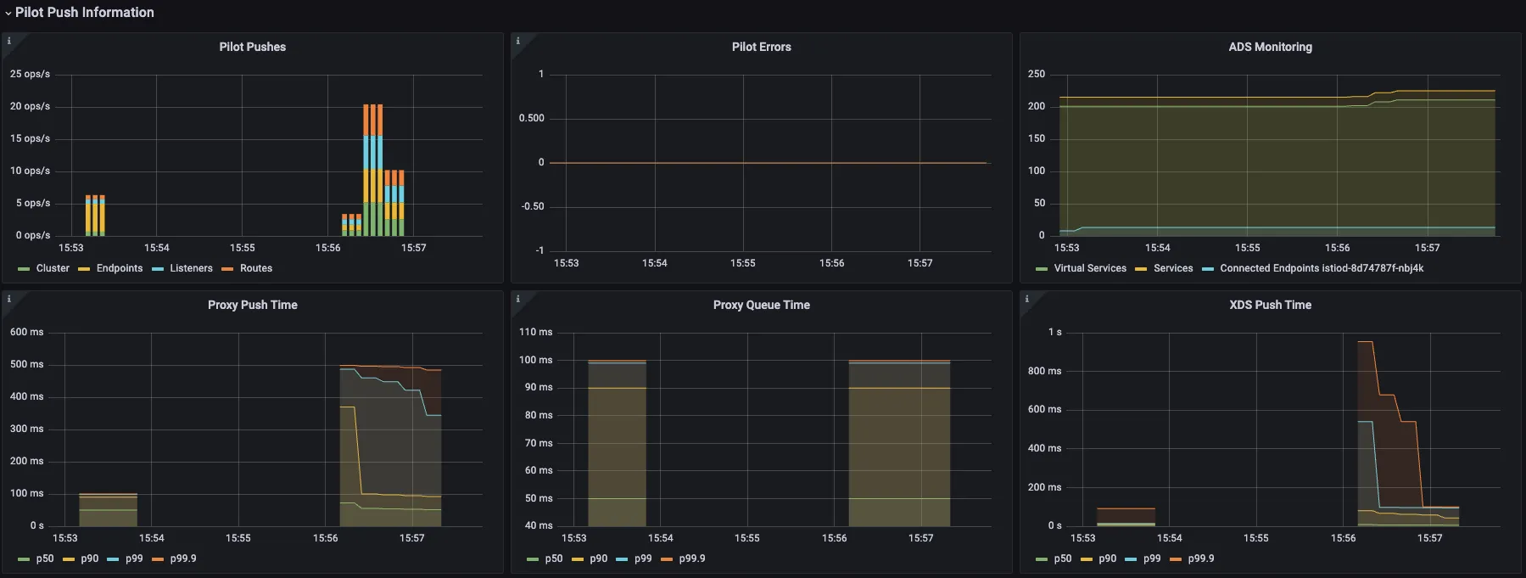Click p50 legend label in XDS Push Time
Screen dimensions: 1526x578
coord(1063,558)
